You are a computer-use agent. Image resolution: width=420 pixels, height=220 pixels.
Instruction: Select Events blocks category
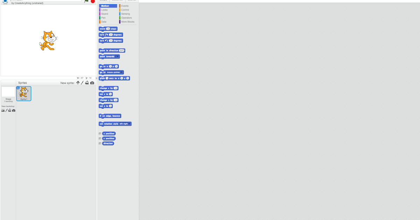tap(125, 6)
